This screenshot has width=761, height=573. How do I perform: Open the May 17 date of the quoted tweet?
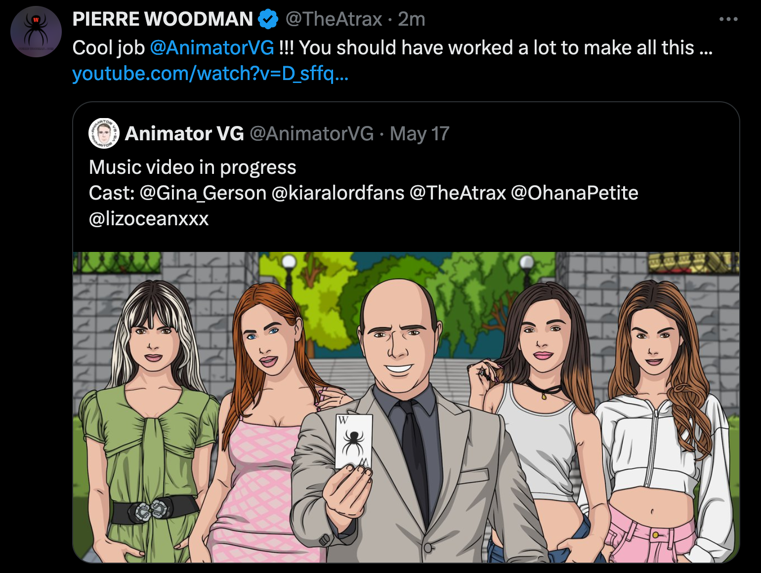(x=420, y=133)
